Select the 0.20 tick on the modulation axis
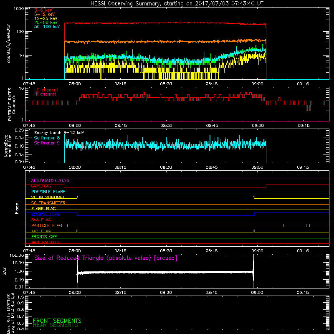Viewport: 334px width, 334px height. 19,130
